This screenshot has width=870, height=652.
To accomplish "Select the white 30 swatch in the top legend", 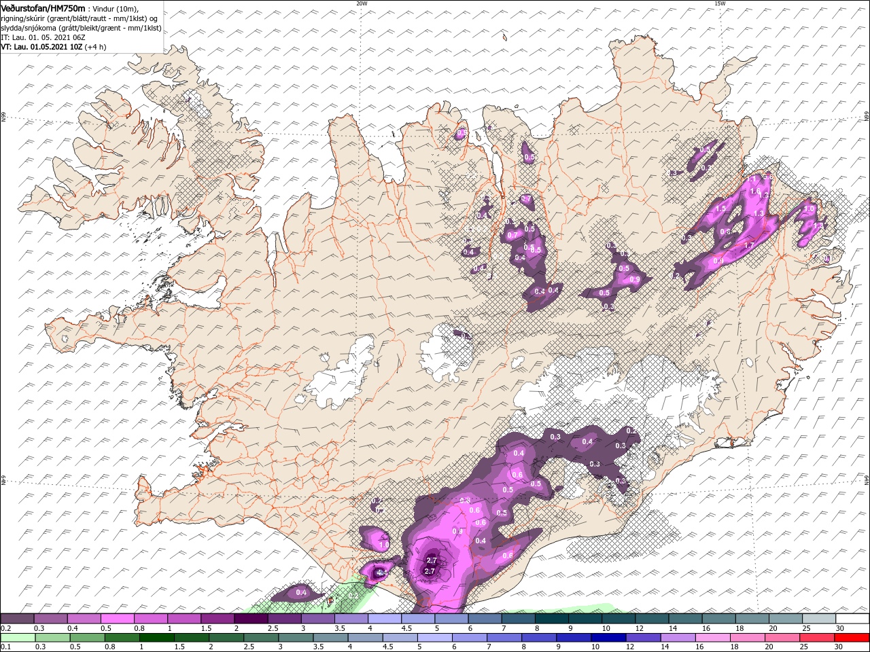I will click(852, 619).
